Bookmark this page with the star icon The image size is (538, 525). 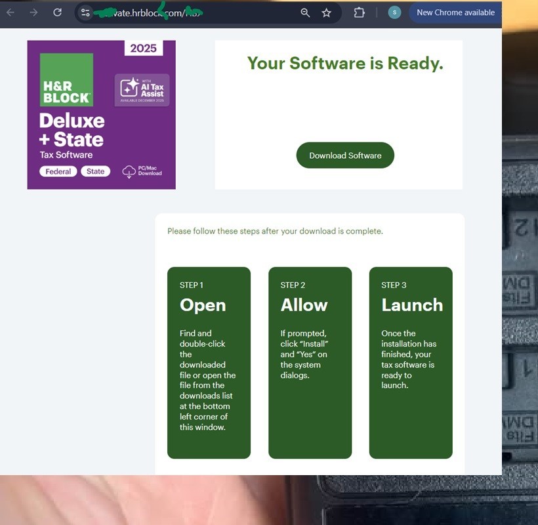326,12
